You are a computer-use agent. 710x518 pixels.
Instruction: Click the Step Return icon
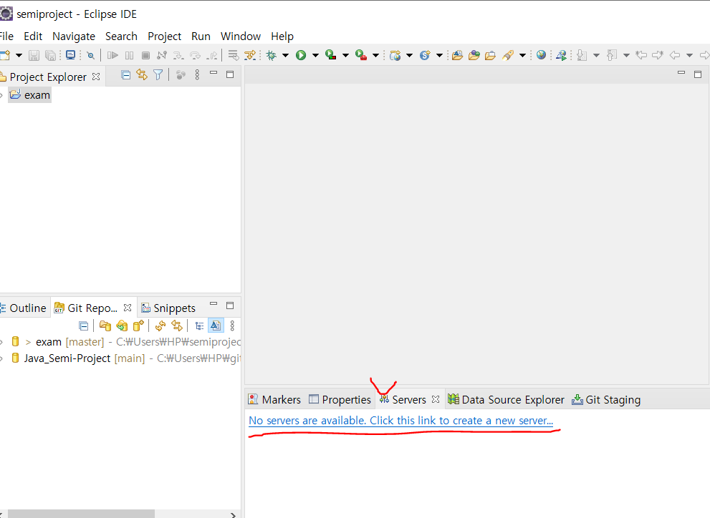click(211, 55)
